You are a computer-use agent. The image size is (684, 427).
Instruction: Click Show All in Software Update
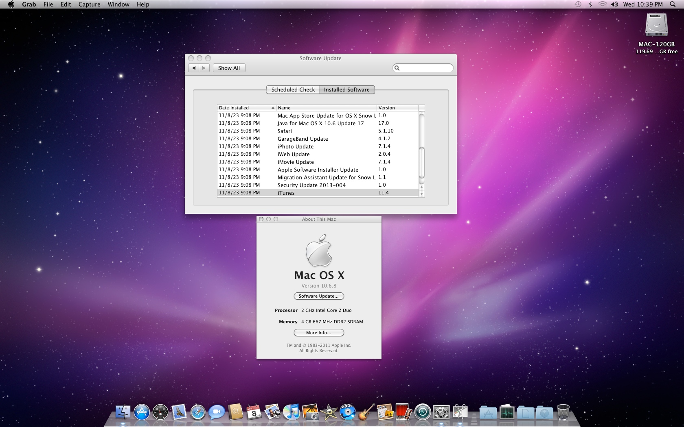point(229,68)
